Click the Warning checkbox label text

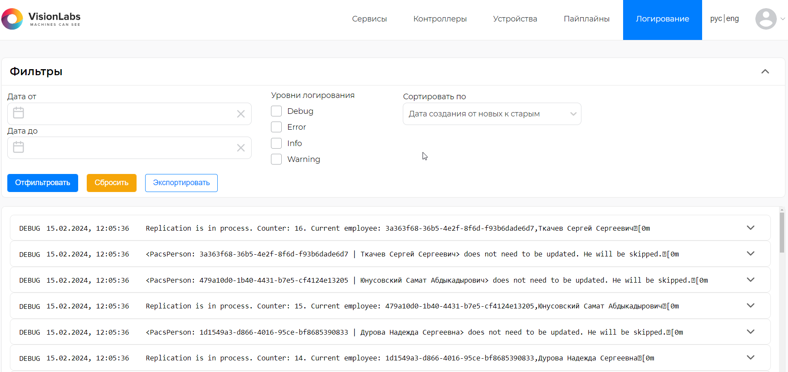pyautogui.click(x=304, y=159)
